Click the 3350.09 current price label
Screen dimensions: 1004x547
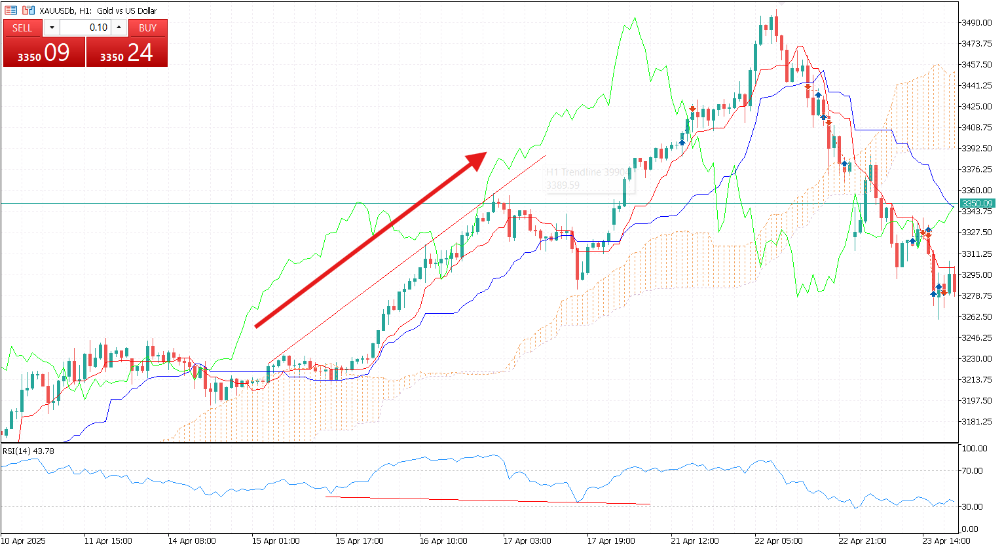pos(976,204)
